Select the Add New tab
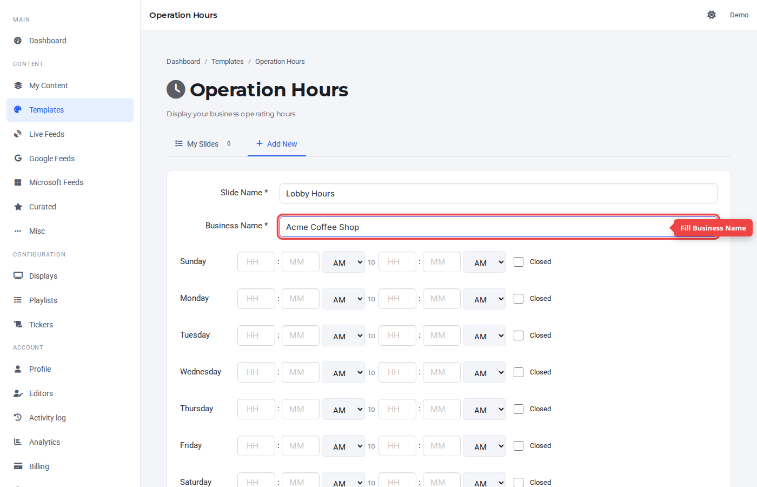 277,144
